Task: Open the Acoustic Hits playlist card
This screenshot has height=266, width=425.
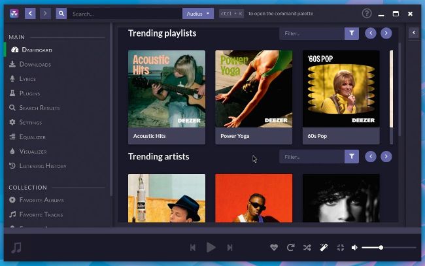Action: pyautogui.click(x=167, y=97)
